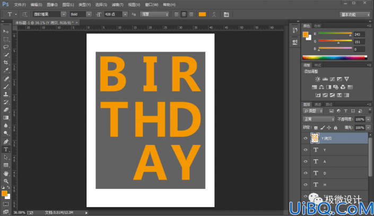Screen dimensions: 374x216
Task: Hide the 'Y 拷贝' layer
Action: point(306,138)
